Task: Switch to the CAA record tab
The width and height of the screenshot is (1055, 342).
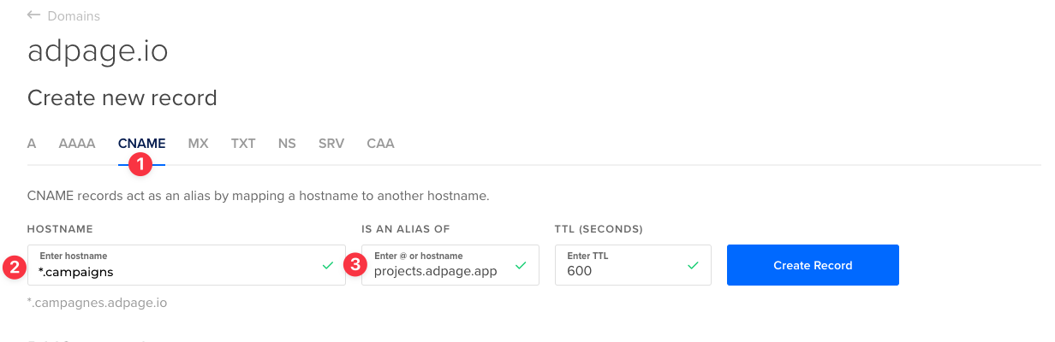Action: coord(380,144)
